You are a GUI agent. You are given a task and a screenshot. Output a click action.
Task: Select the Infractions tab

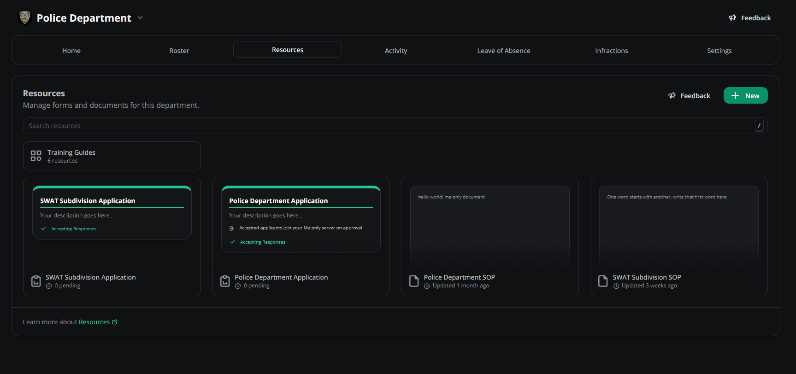pyautogui.click(x=611, y=51)
